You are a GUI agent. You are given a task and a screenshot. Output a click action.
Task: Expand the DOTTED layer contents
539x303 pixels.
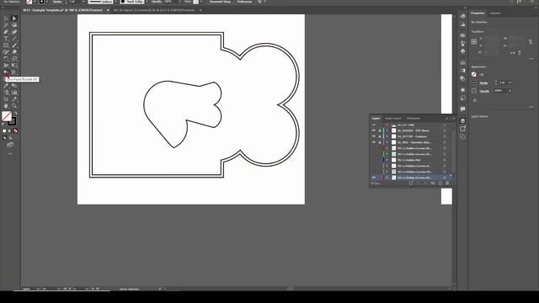coord(387,136)
